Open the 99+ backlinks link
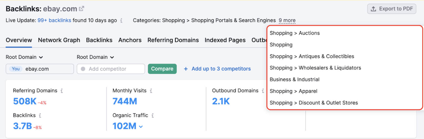This screenshot has width=424, height=139. [54, 20]
